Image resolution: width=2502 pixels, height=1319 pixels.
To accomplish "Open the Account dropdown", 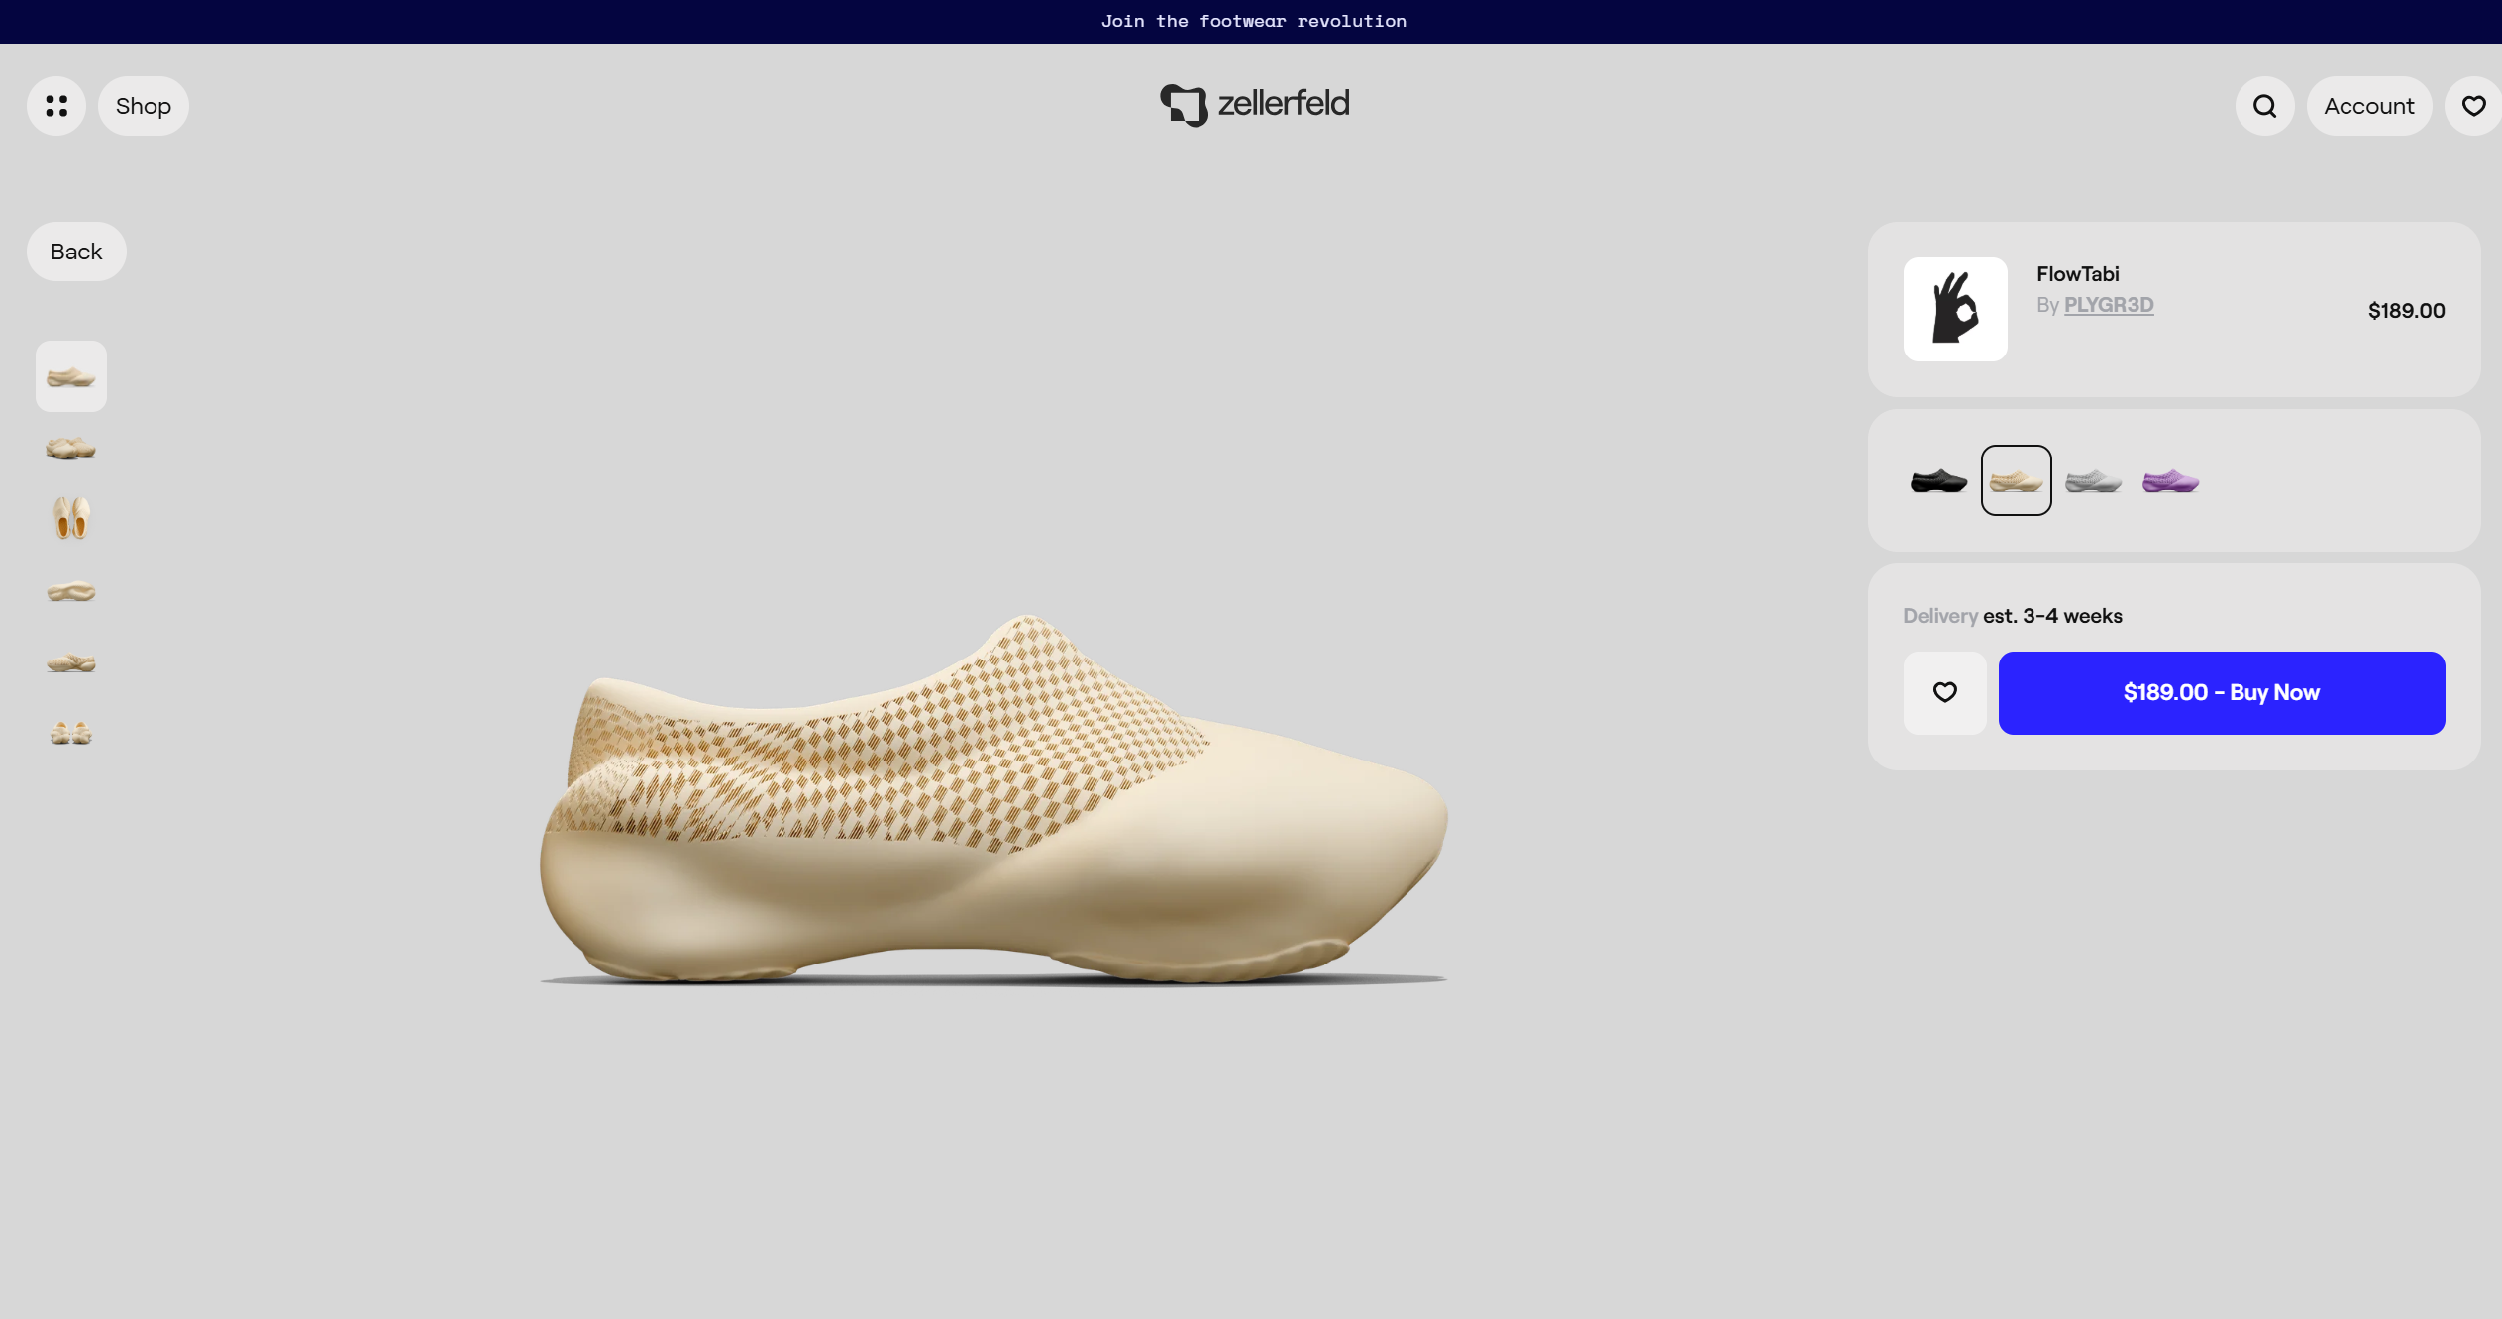I will click(2368, 106).
